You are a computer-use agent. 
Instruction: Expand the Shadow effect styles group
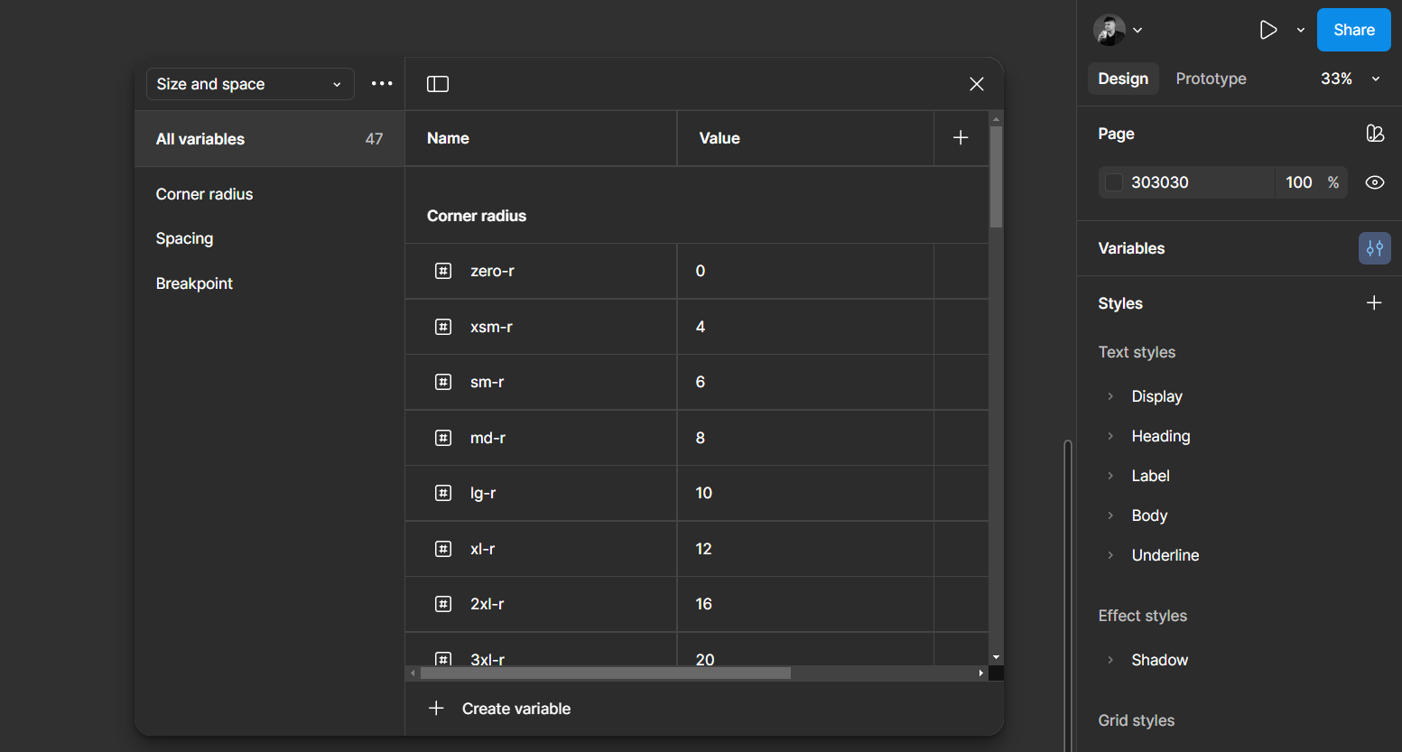tap(1110, 660)
